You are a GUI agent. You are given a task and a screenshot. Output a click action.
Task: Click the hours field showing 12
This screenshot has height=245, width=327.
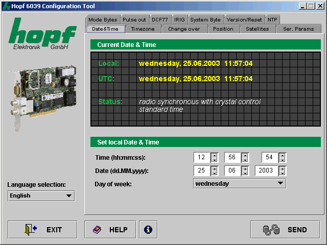202,157
